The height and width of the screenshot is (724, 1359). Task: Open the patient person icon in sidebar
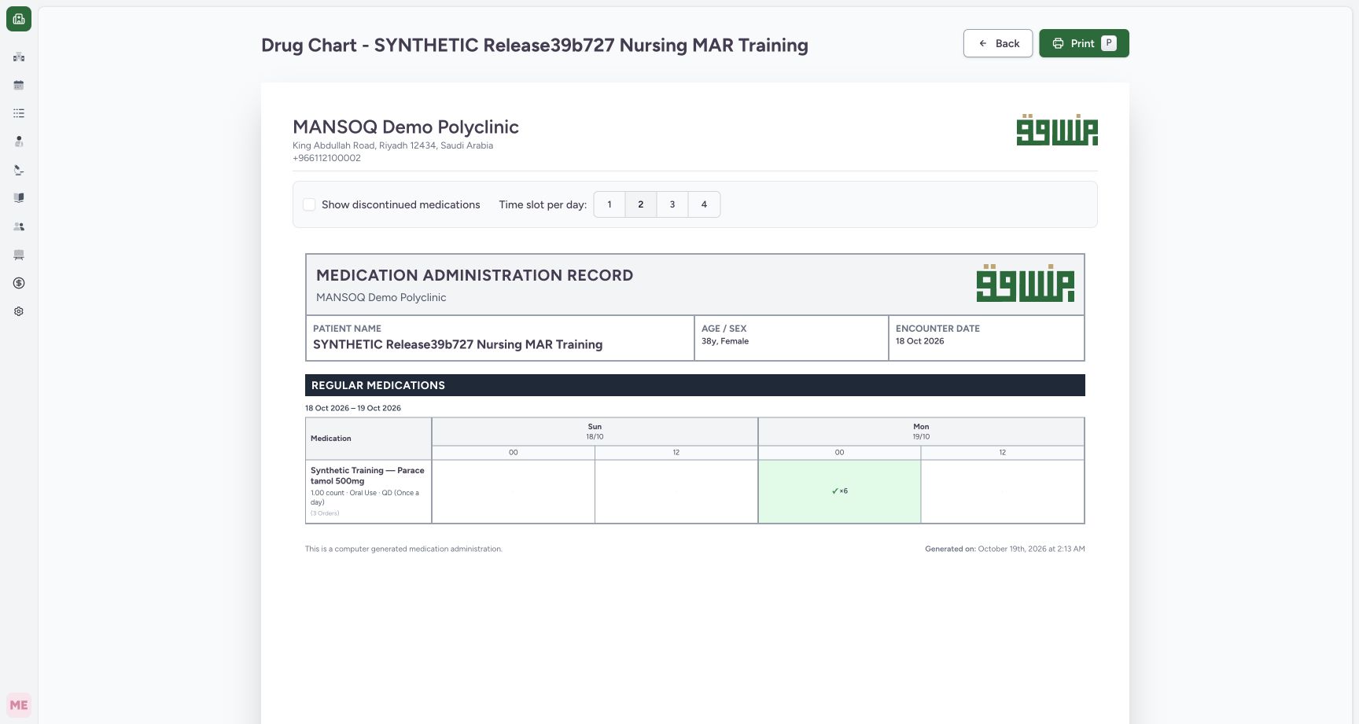click(19, 141)
